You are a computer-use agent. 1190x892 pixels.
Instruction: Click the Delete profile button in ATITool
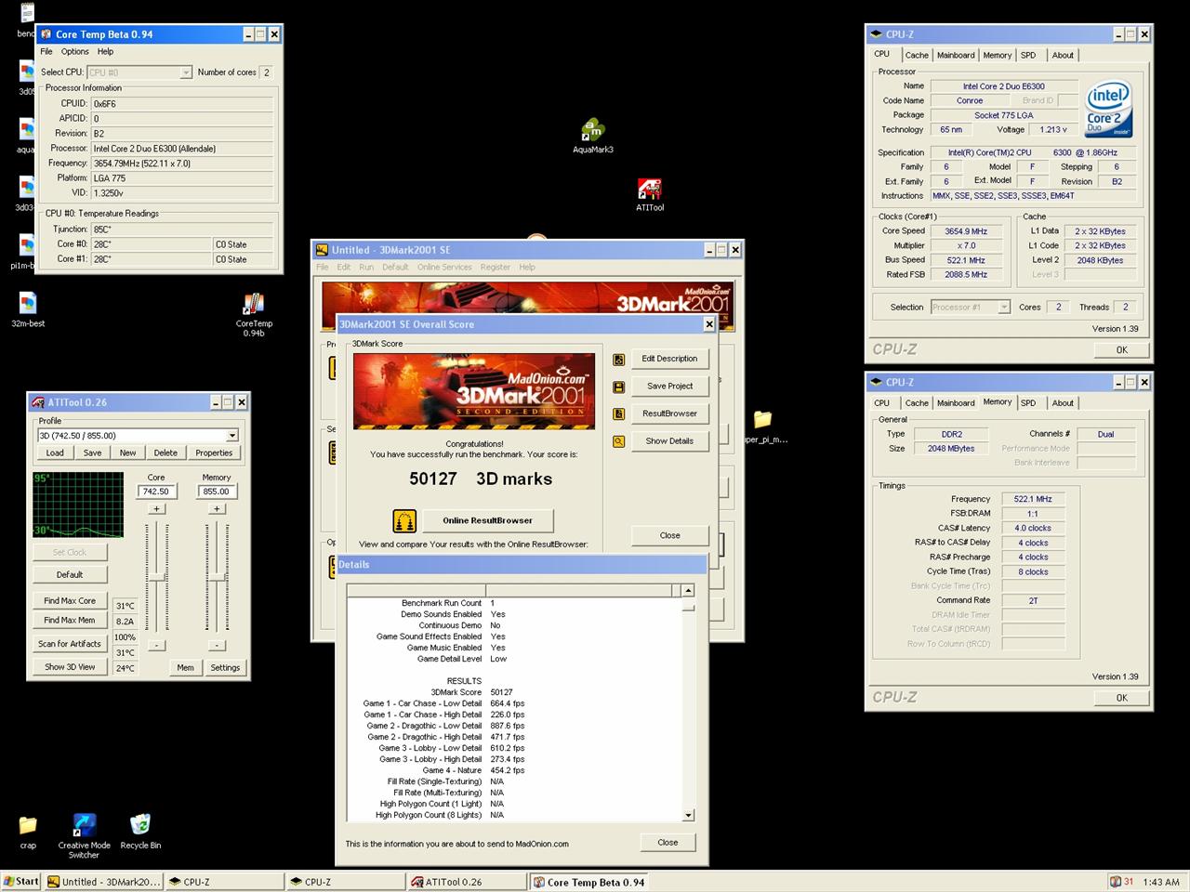pos(165,453)
